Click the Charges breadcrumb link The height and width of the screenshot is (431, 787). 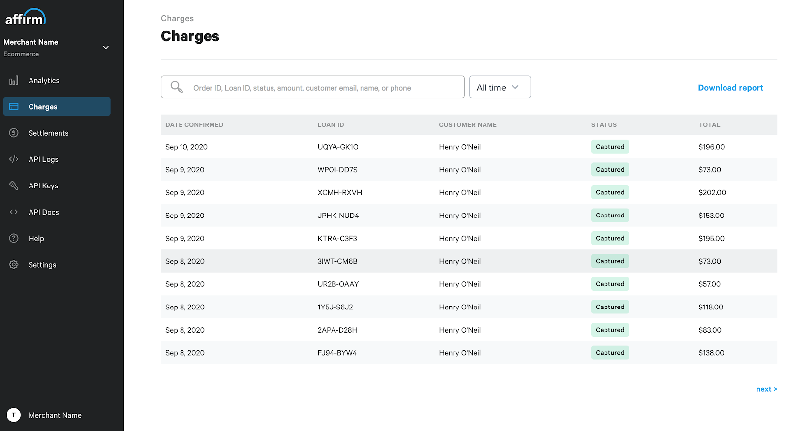click(177, 18)
